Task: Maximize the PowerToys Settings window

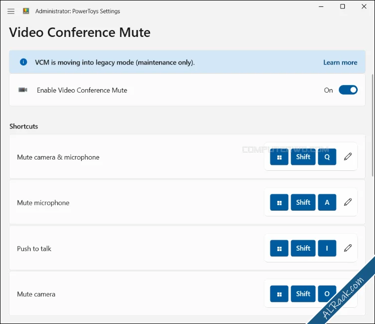Action: tap(342, 6)
